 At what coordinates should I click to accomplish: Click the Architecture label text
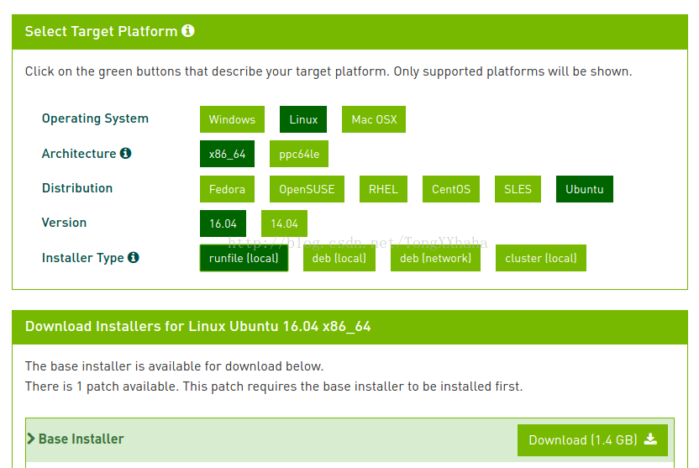tap(79, 153)
